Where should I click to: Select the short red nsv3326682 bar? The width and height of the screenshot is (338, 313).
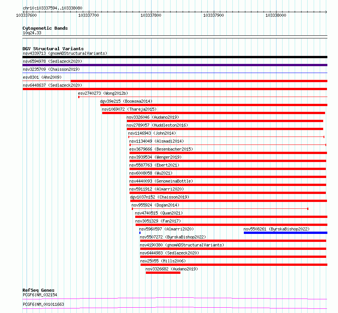[163, 273]
